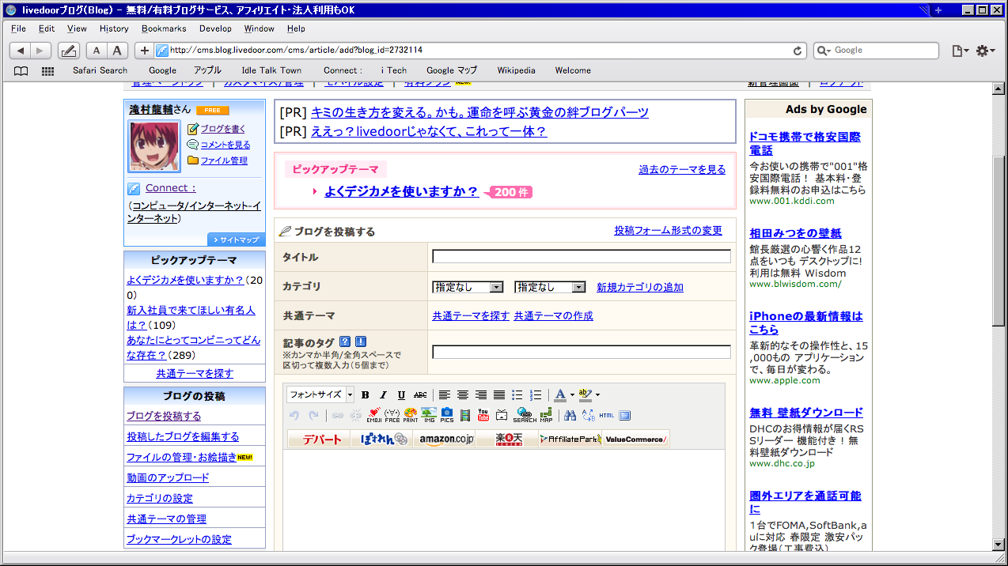Open the PICS camera icon
This screenshot has width=1008, height=566.
[x=447, y=415]
